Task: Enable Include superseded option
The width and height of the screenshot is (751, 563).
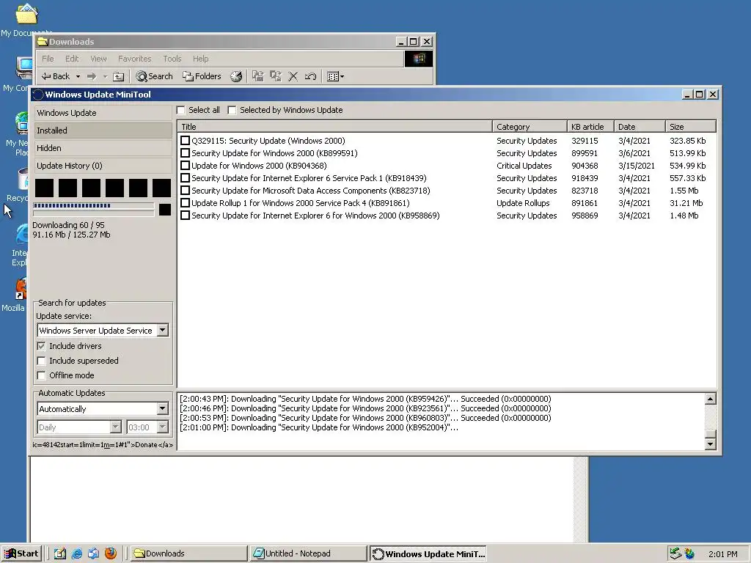Action: tap(42, 361)
